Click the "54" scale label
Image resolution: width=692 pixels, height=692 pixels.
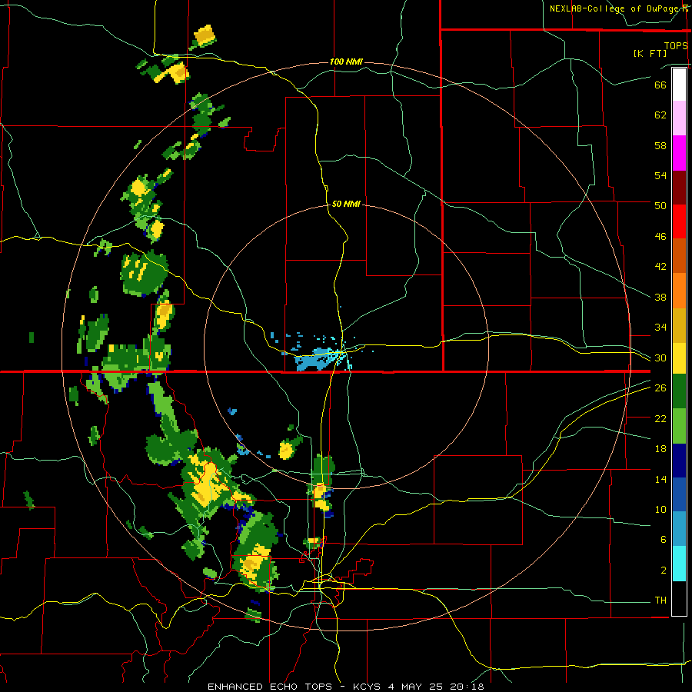[x=660, y=175]
